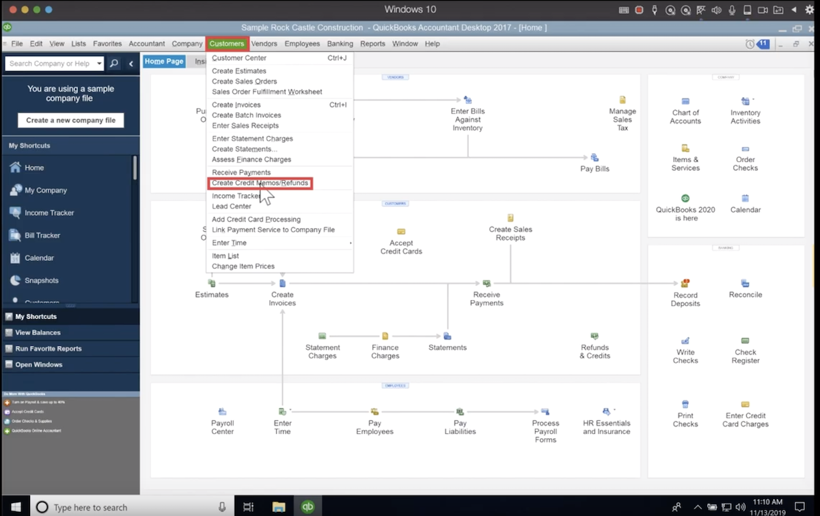Click the Pay Employees icon
This screenshot has height=516, width=820.
(374, 411)
